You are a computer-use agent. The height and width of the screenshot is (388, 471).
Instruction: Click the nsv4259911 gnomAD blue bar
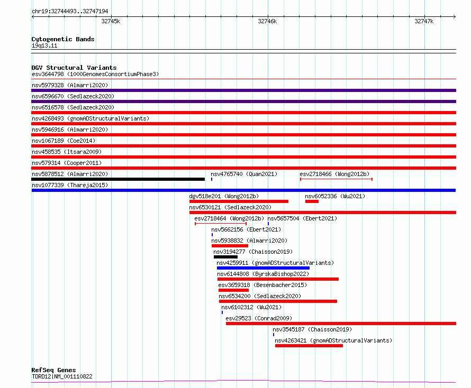(263, 268)
